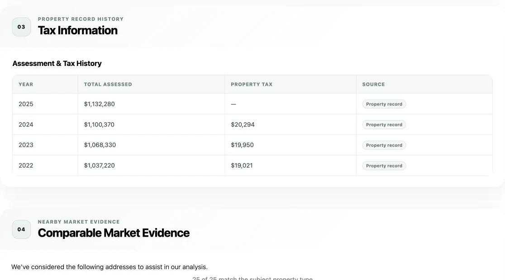Click the $1,100,370 assessed value
Viewport: 505px width, 280px height.
pyautogui.click(x=99, y=125)
